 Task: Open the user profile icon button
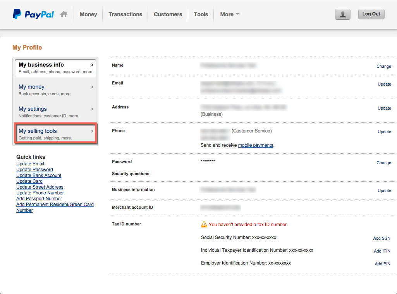[342, 14]
